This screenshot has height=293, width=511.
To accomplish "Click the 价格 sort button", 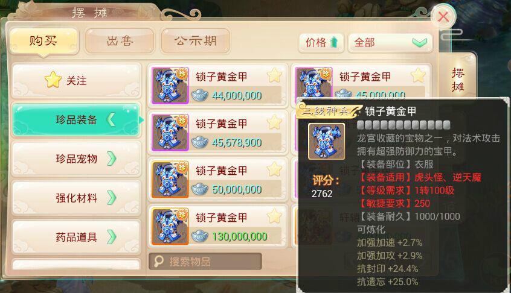I will coord(321,43).
